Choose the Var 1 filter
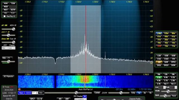 tap(166, 84)
